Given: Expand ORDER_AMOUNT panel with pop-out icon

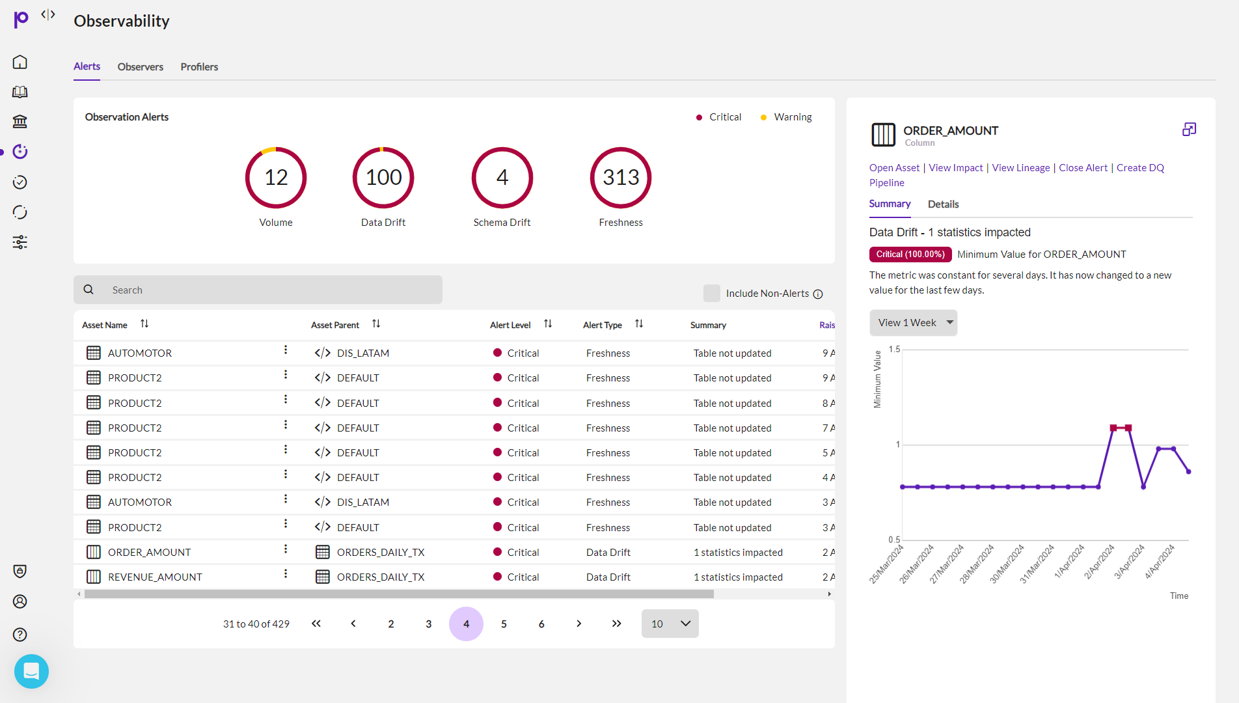Looking at the screenshot, I should click(1189, 130).
